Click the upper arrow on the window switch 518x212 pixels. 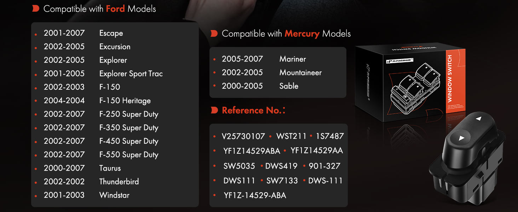click(x=478, y=119)
